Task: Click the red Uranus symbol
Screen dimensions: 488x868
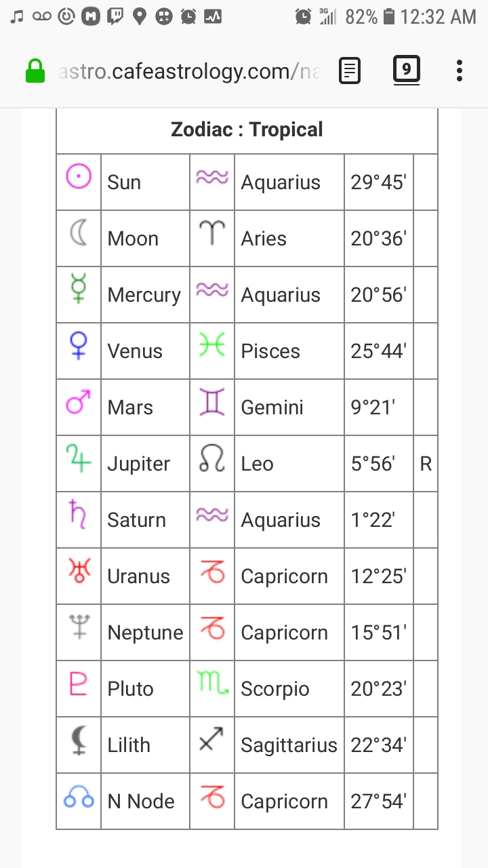Action: tap(78, 575)
